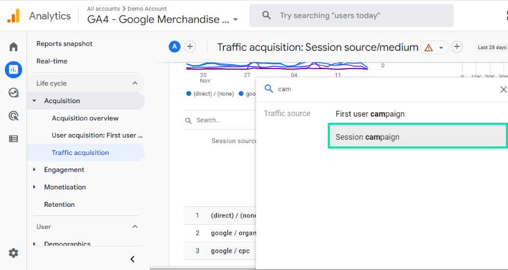Open the Real-time report

[52, 61]
